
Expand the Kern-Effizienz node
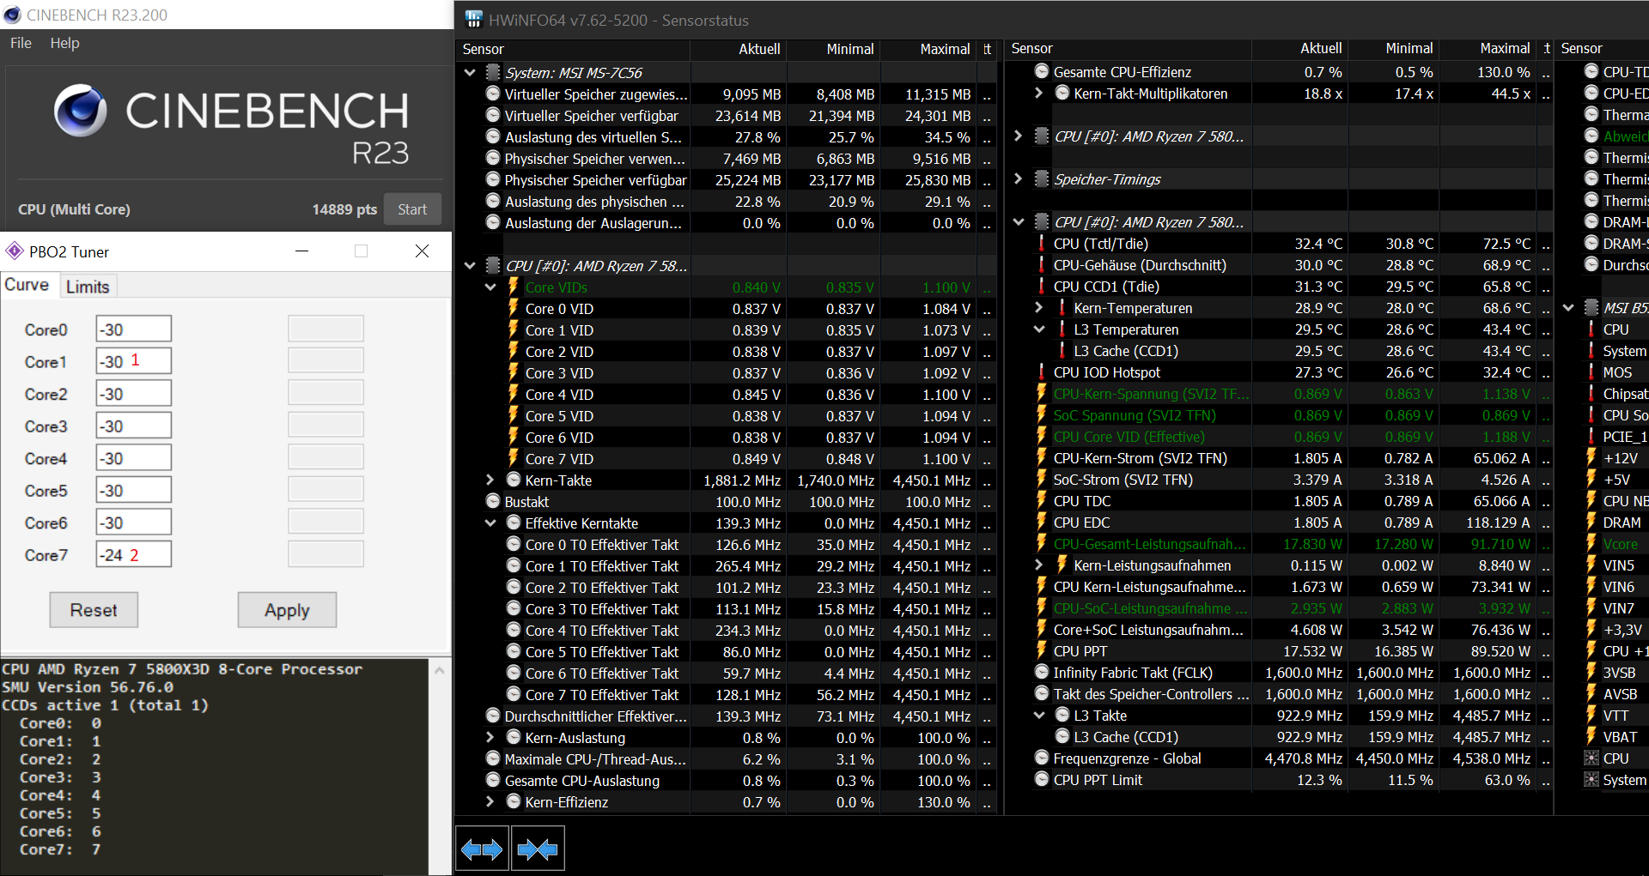pyautogui.click(x=490, y=801)
